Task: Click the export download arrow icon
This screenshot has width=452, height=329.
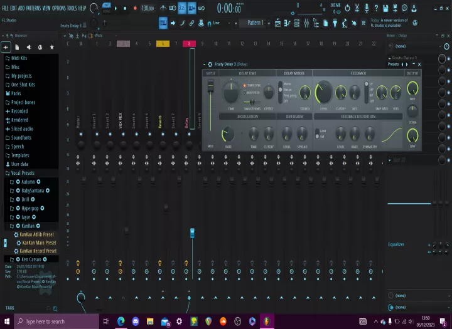Action: tap(414, 8)
